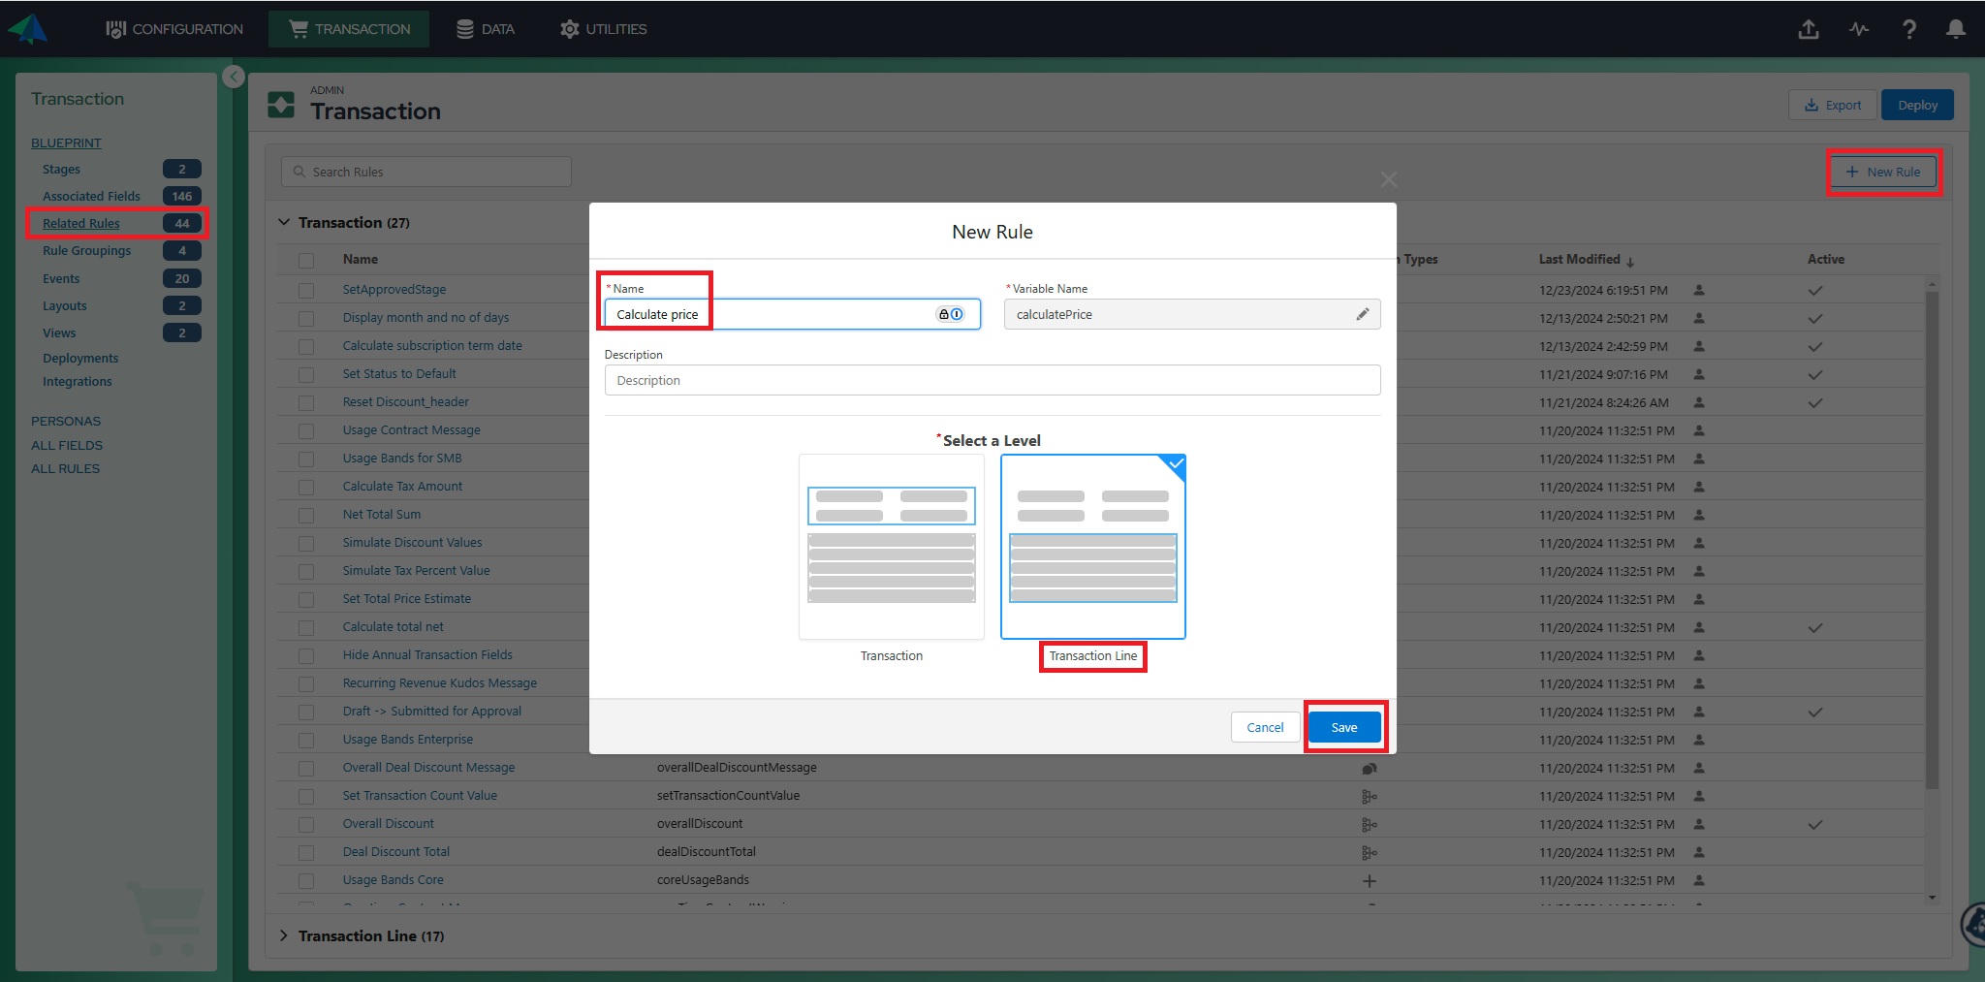Click the active checkmark for SetApprovedStage

coord(1815,291)
